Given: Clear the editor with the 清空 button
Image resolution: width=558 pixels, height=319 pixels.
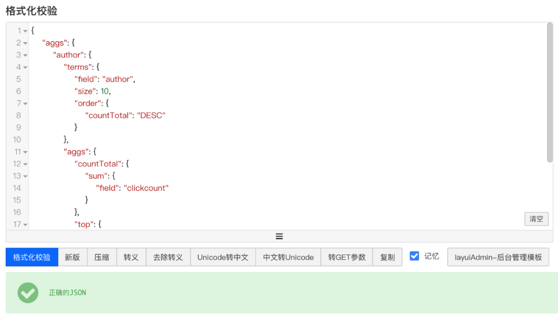Looking at the screenshot, I should click(536, 219).
